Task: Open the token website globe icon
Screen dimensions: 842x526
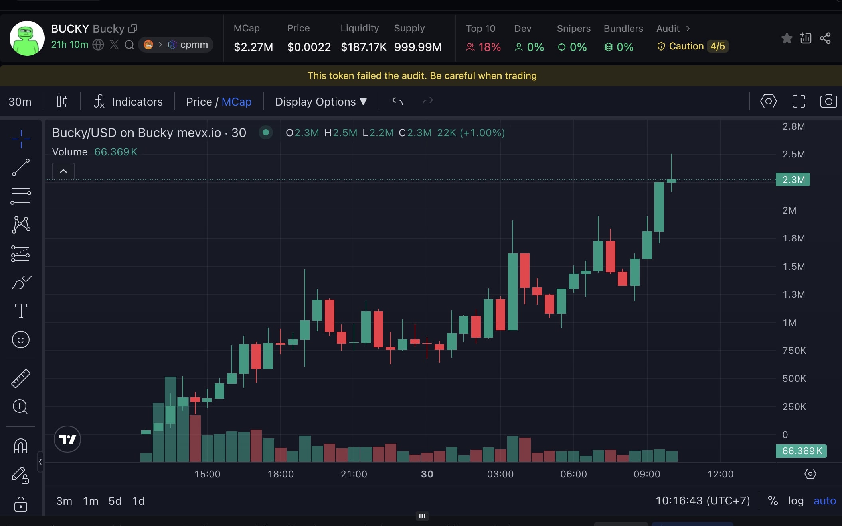Action: (x=98, y=45)
